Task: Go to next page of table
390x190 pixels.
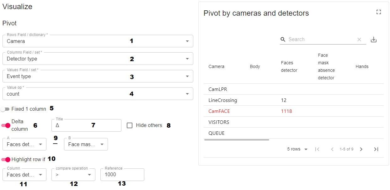Action: (361, 149)
